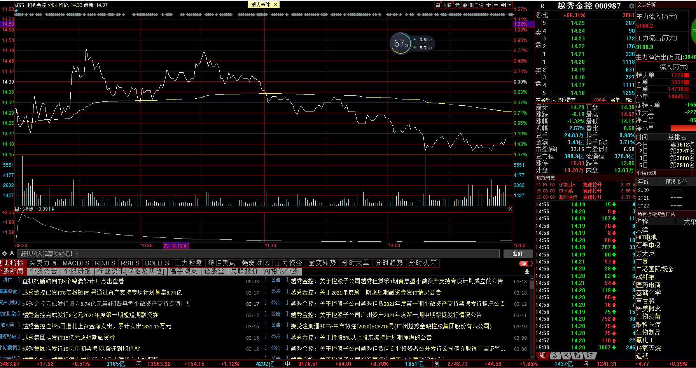Viewport: 696px width, 368px height.
Task: Click the plus zoom-in chart icon
Action: click(489, 5)
